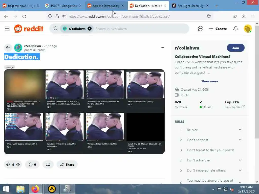259x194 pixels.
Task: Select the Don't forget to flair rule text
Action: pos(210,150)
